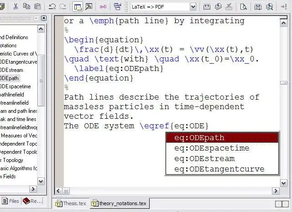Viewport: 292px width, 212px height.
Task: Choose eq:ODEstream from autocomplete list
Action: 222,159
